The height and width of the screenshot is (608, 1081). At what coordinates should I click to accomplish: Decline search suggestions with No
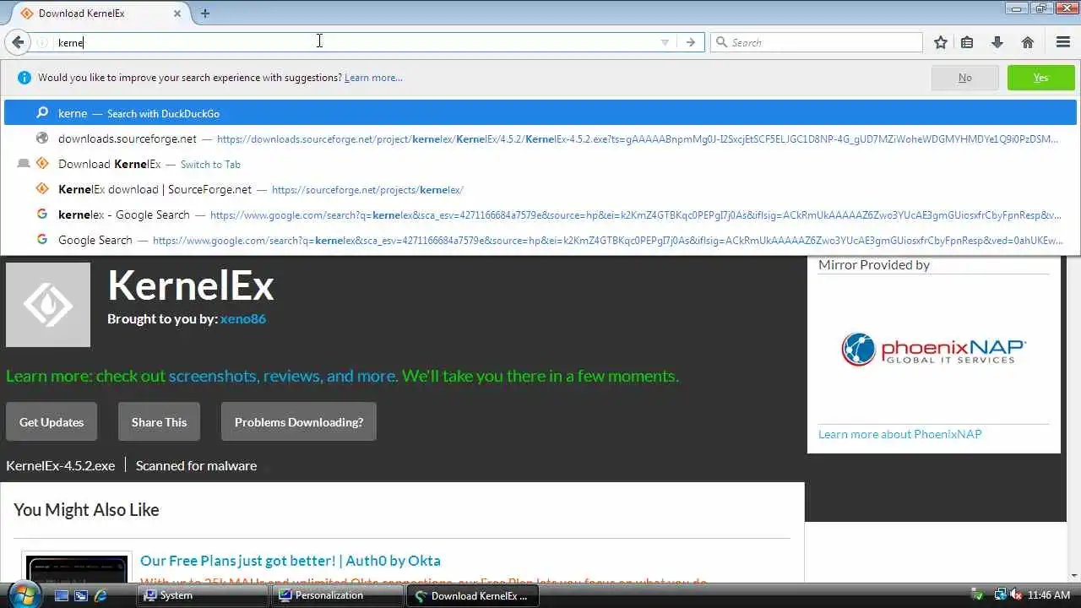(964, 78)
